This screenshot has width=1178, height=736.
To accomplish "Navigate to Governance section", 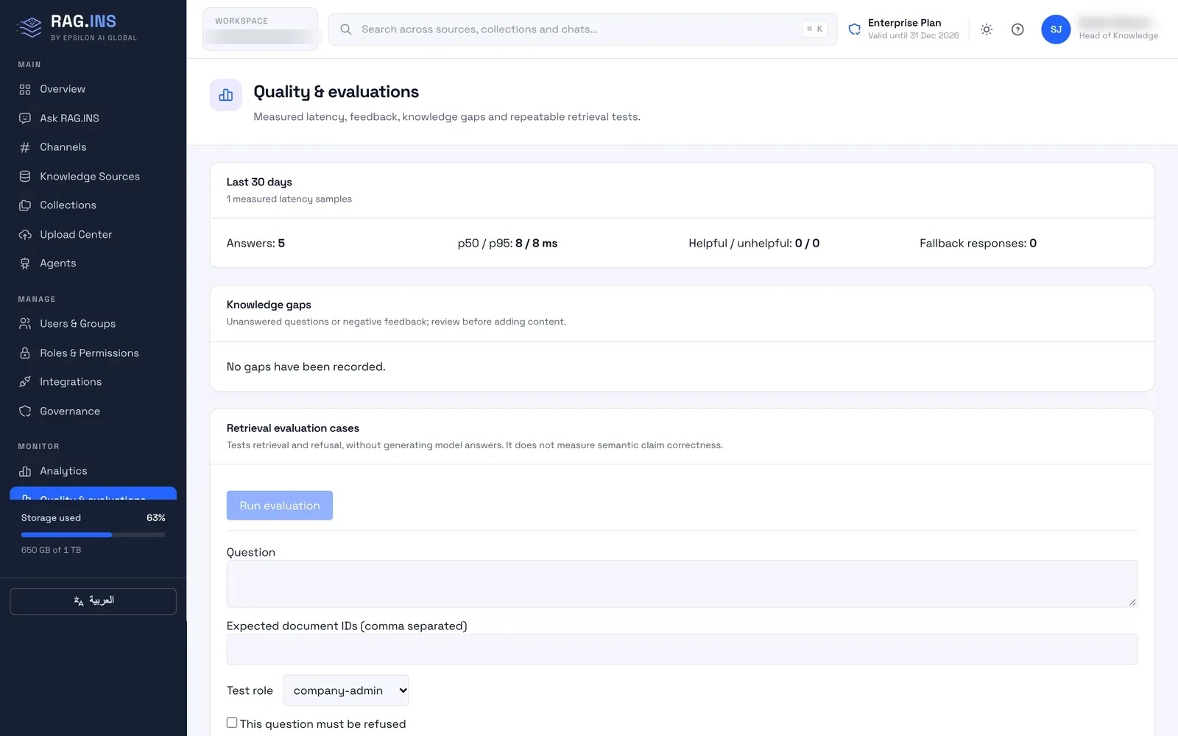I will pos(93,411).
